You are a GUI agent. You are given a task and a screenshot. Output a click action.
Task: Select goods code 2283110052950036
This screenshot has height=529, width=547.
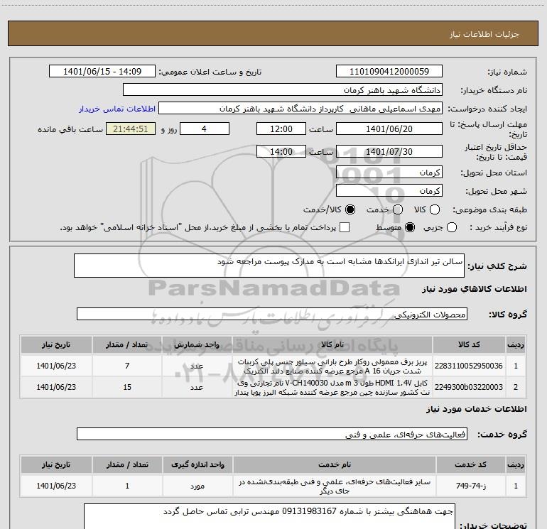pos(469,366)
